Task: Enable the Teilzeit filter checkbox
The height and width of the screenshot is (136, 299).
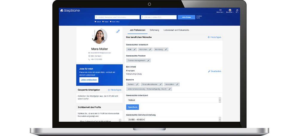Action: pos(103,22)
